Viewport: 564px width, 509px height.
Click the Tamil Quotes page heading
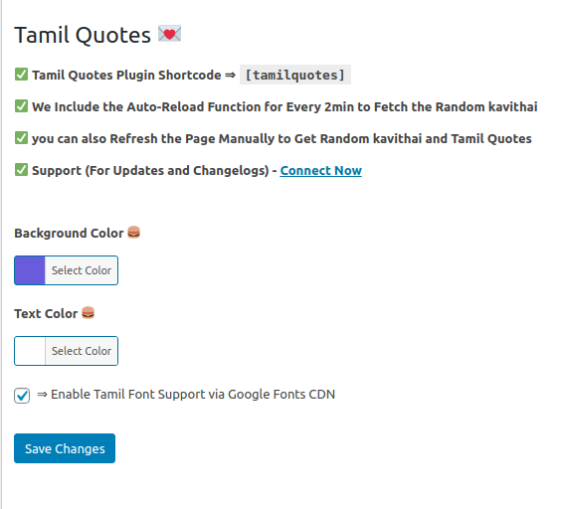[83, 35]
